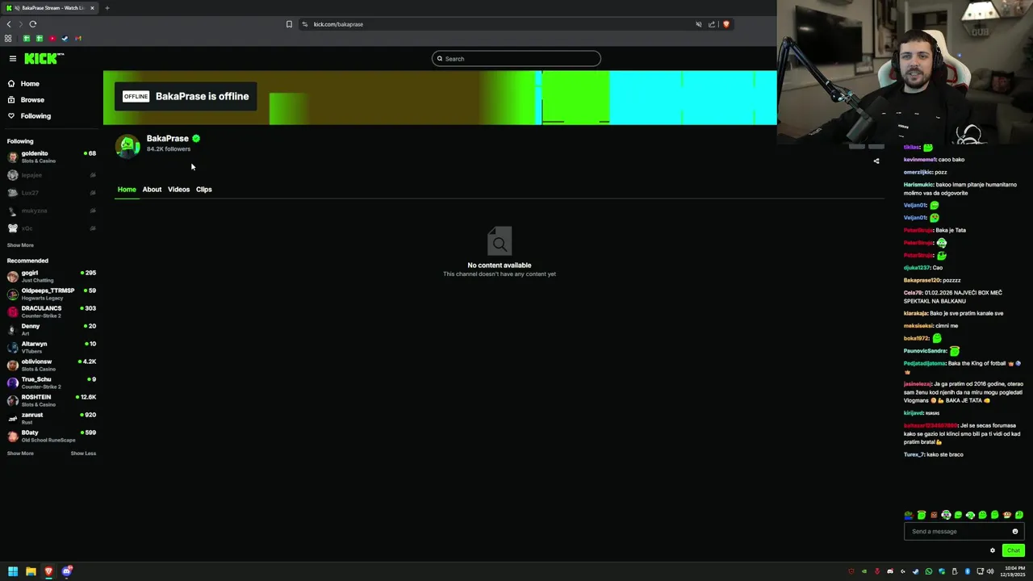Image resolution: width=1033 pixels, height=581 pixels.
Task: Open Denny recommended channel
Action: click(x=52, y=329)
